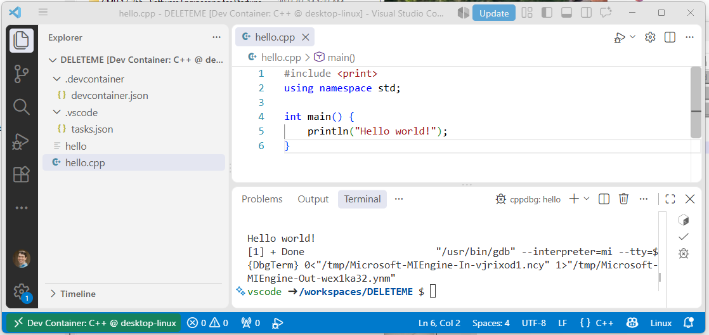Switch to the Output panel tab
The width and height of the screenshot is (709, 335).
313,199
